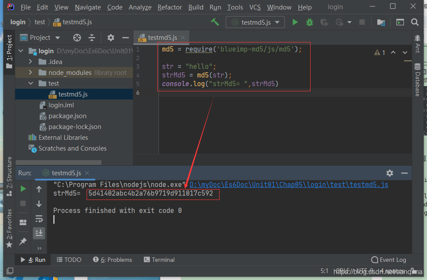Open the Navigate menu
The image size is (427, 280).
pos(87,7)
